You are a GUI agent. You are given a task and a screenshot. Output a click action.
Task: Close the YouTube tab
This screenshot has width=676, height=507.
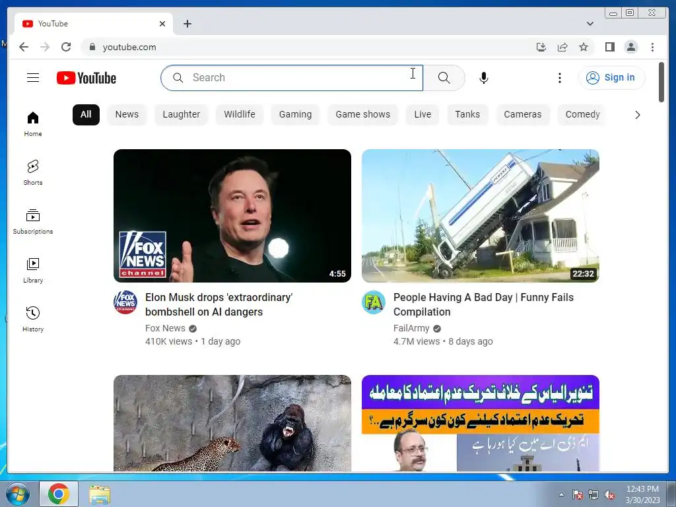162,24
